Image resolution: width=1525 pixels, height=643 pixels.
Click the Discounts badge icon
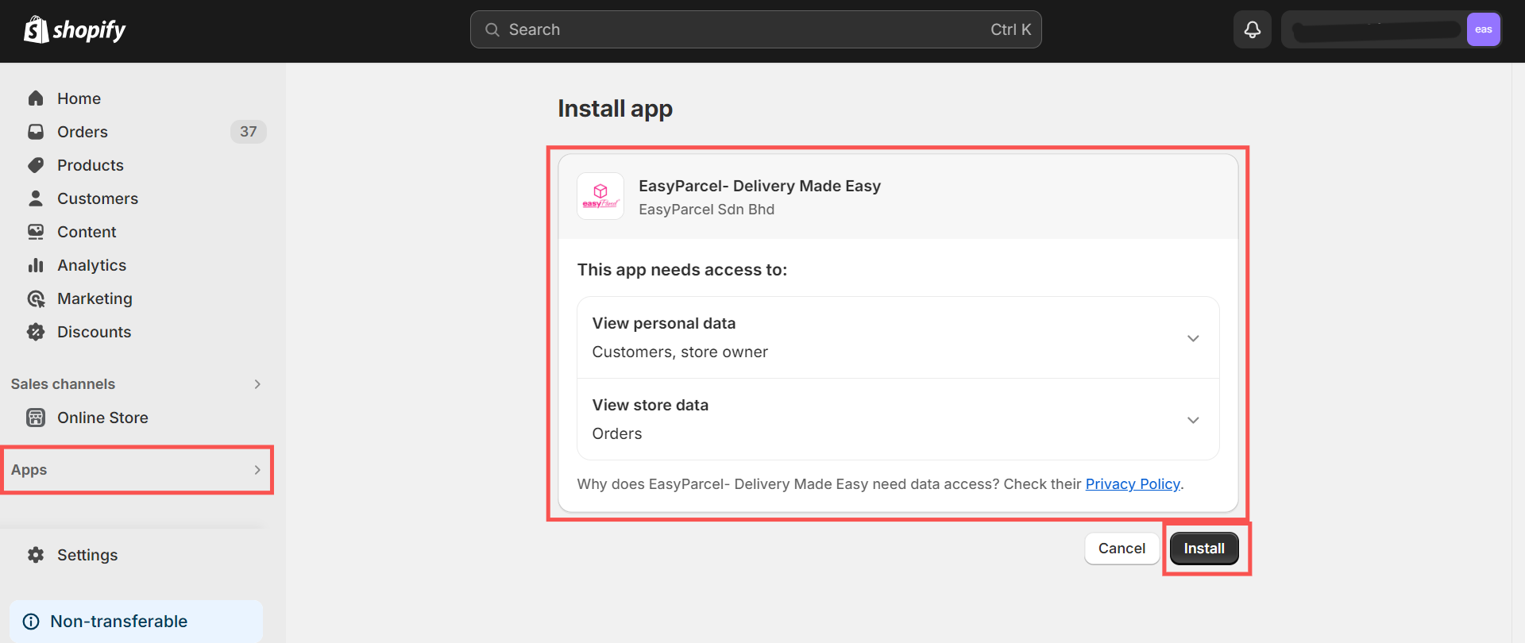[x=36, y=332]
